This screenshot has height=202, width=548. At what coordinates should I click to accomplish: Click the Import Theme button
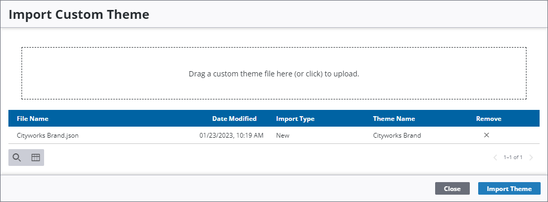point(509,189)
